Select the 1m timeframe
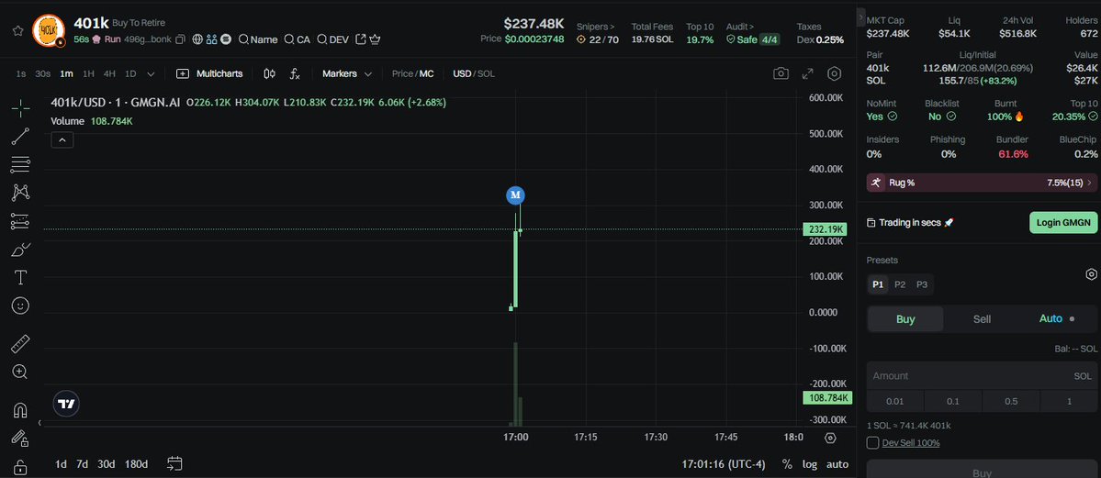Screen dimensions: 1101x478 (x=66, y=73)
